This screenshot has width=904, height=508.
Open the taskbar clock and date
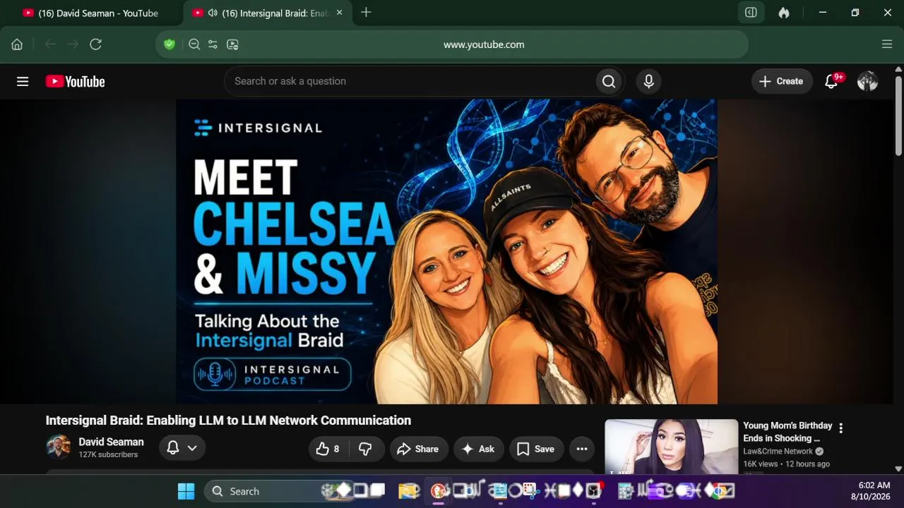pos(870,491)
